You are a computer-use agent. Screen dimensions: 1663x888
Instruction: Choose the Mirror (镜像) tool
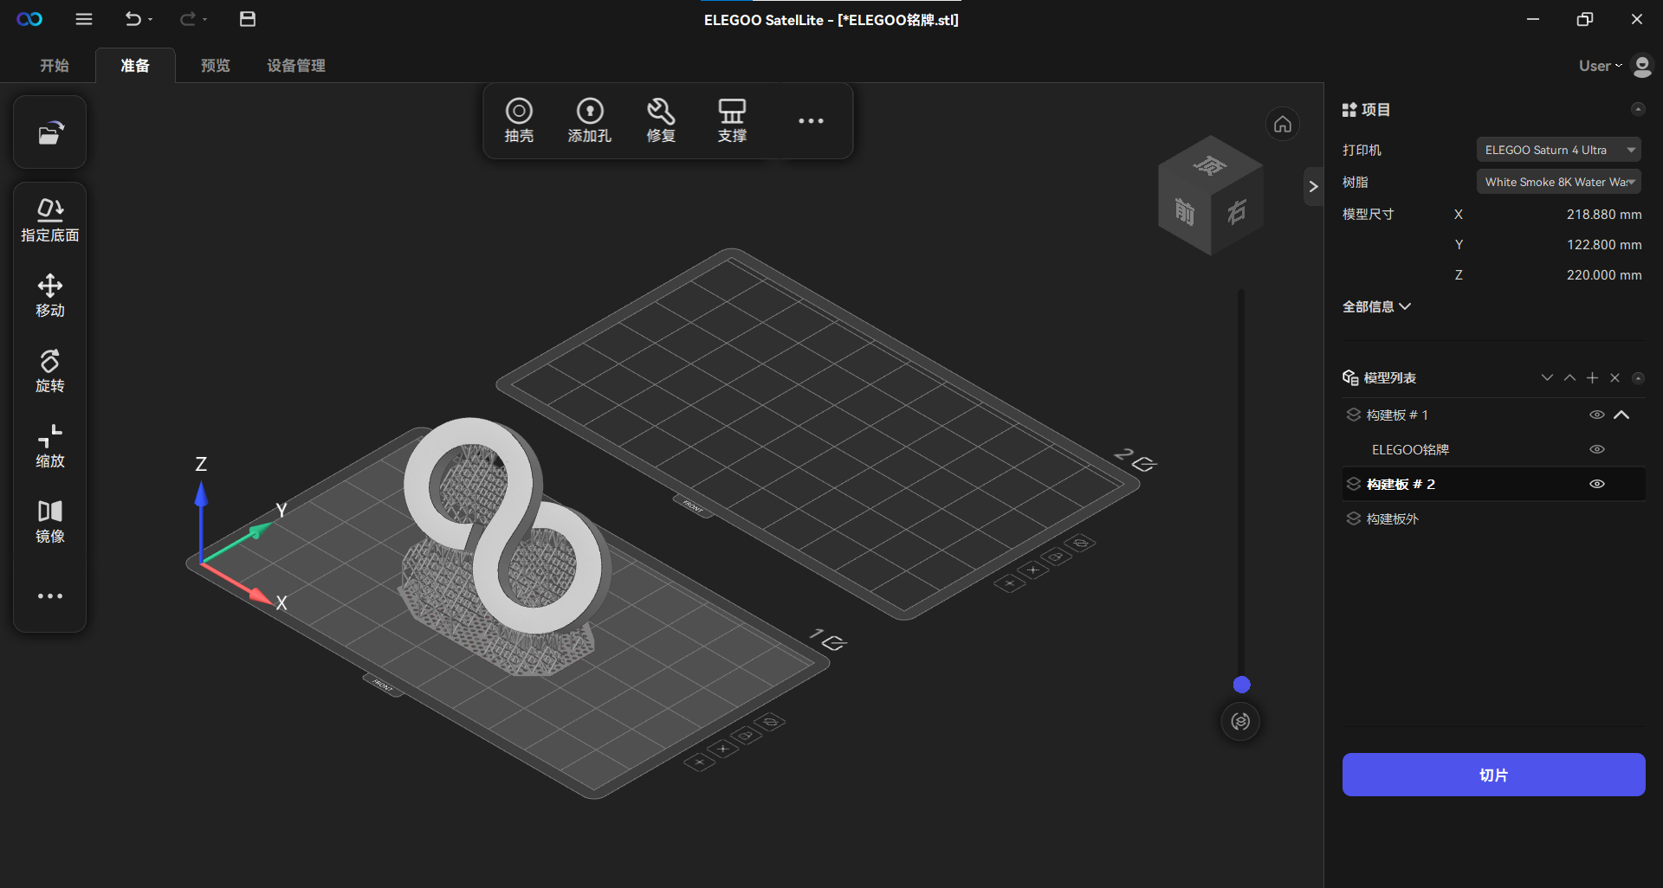coord(50,521)
